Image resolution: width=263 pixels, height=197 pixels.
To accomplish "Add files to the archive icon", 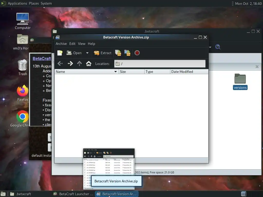I will pyautogui.click(x=118, y=53).
